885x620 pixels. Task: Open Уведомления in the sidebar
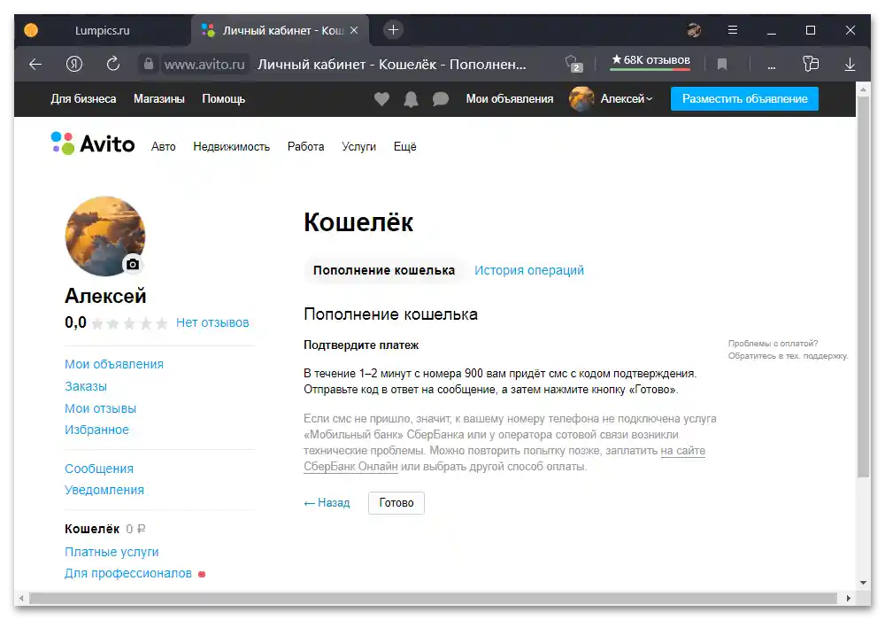click(104, 490)
